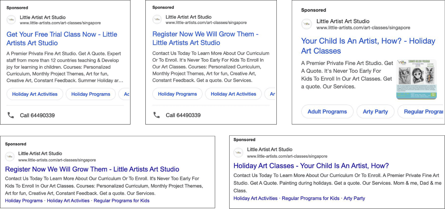Click the Sponsored label in the ad with the summer program image
Screen dimensions: 445x209
tap(313, 10)
